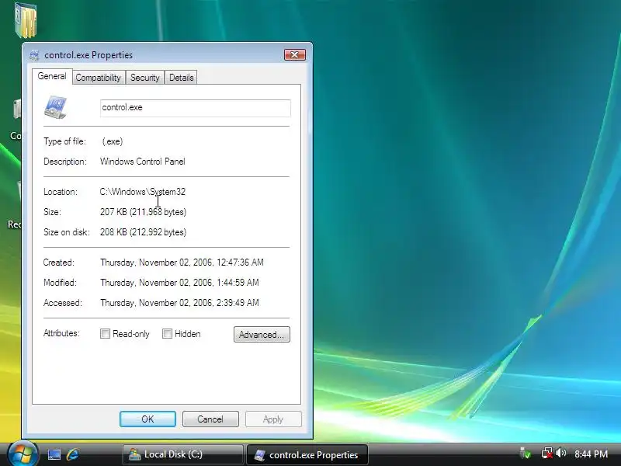Switch to the Compatibility tab

pyautogui.click(x=99, y=78)
